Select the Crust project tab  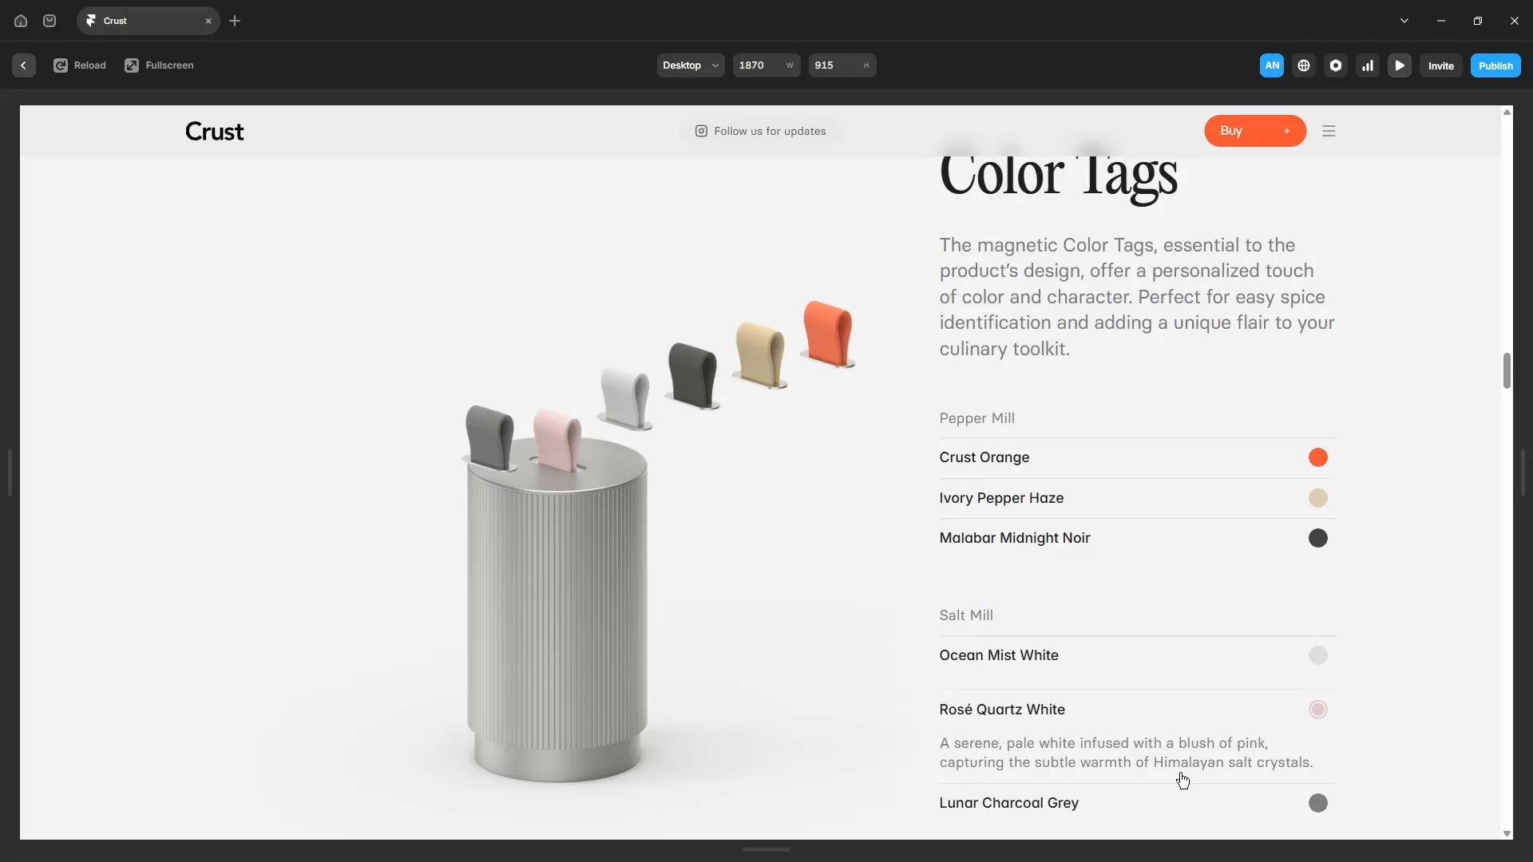pyautogui.click(x=148, y=21)
